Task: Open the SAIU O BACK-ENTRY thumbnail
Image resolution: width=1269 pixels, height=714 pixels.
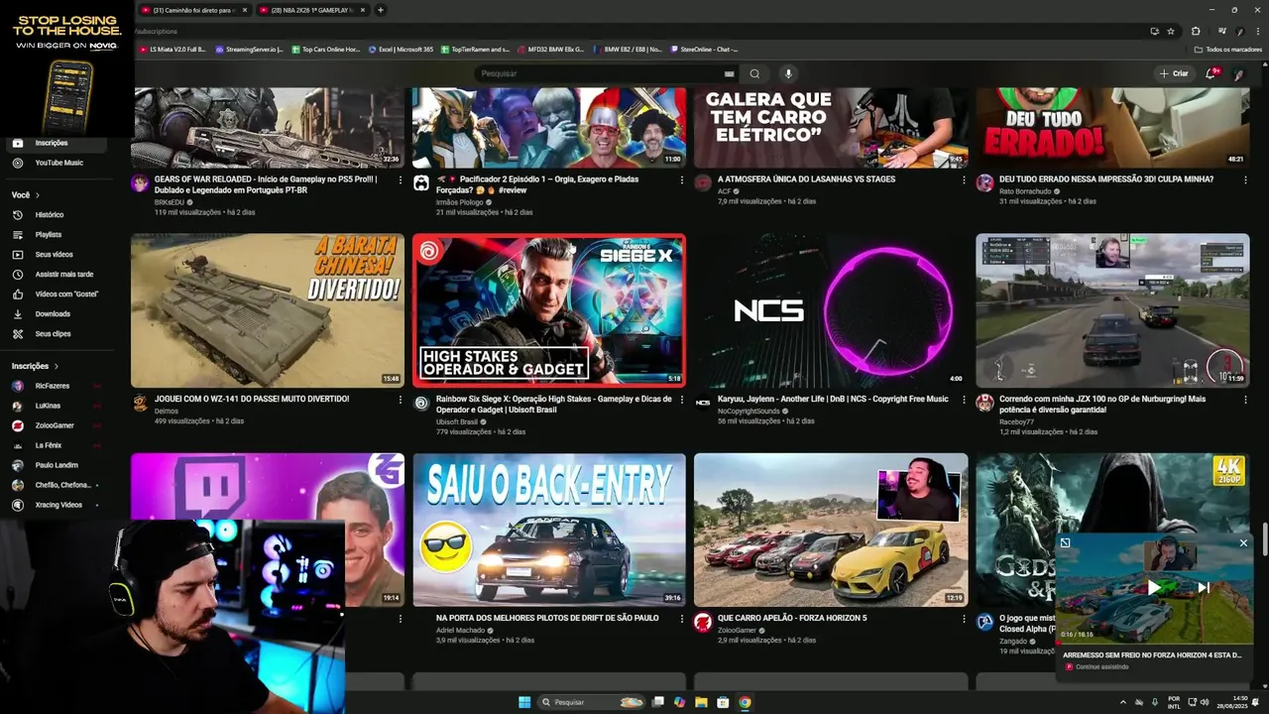Action: pos(549,530)
